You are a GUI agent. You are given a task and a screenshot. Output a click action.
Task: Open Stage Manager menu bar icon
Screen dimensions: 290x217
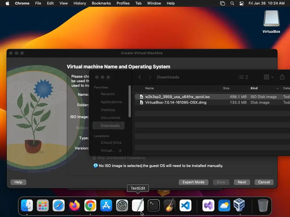tap(223, 3)
